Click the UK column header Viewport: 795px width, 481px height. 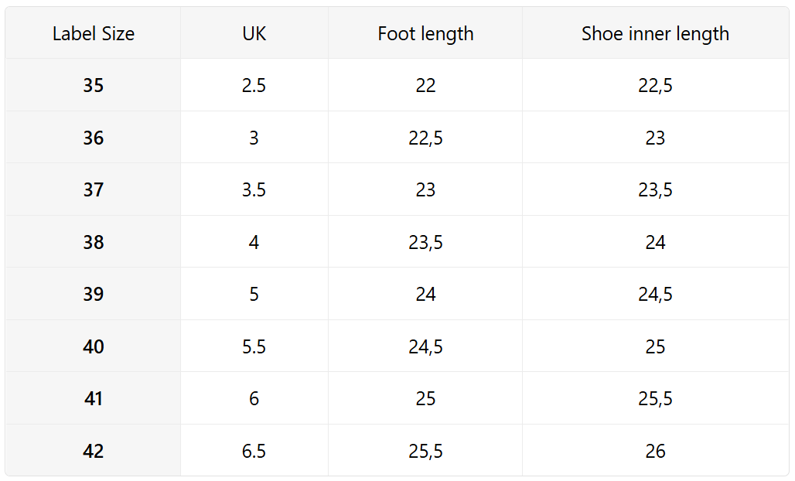(254, 34)
